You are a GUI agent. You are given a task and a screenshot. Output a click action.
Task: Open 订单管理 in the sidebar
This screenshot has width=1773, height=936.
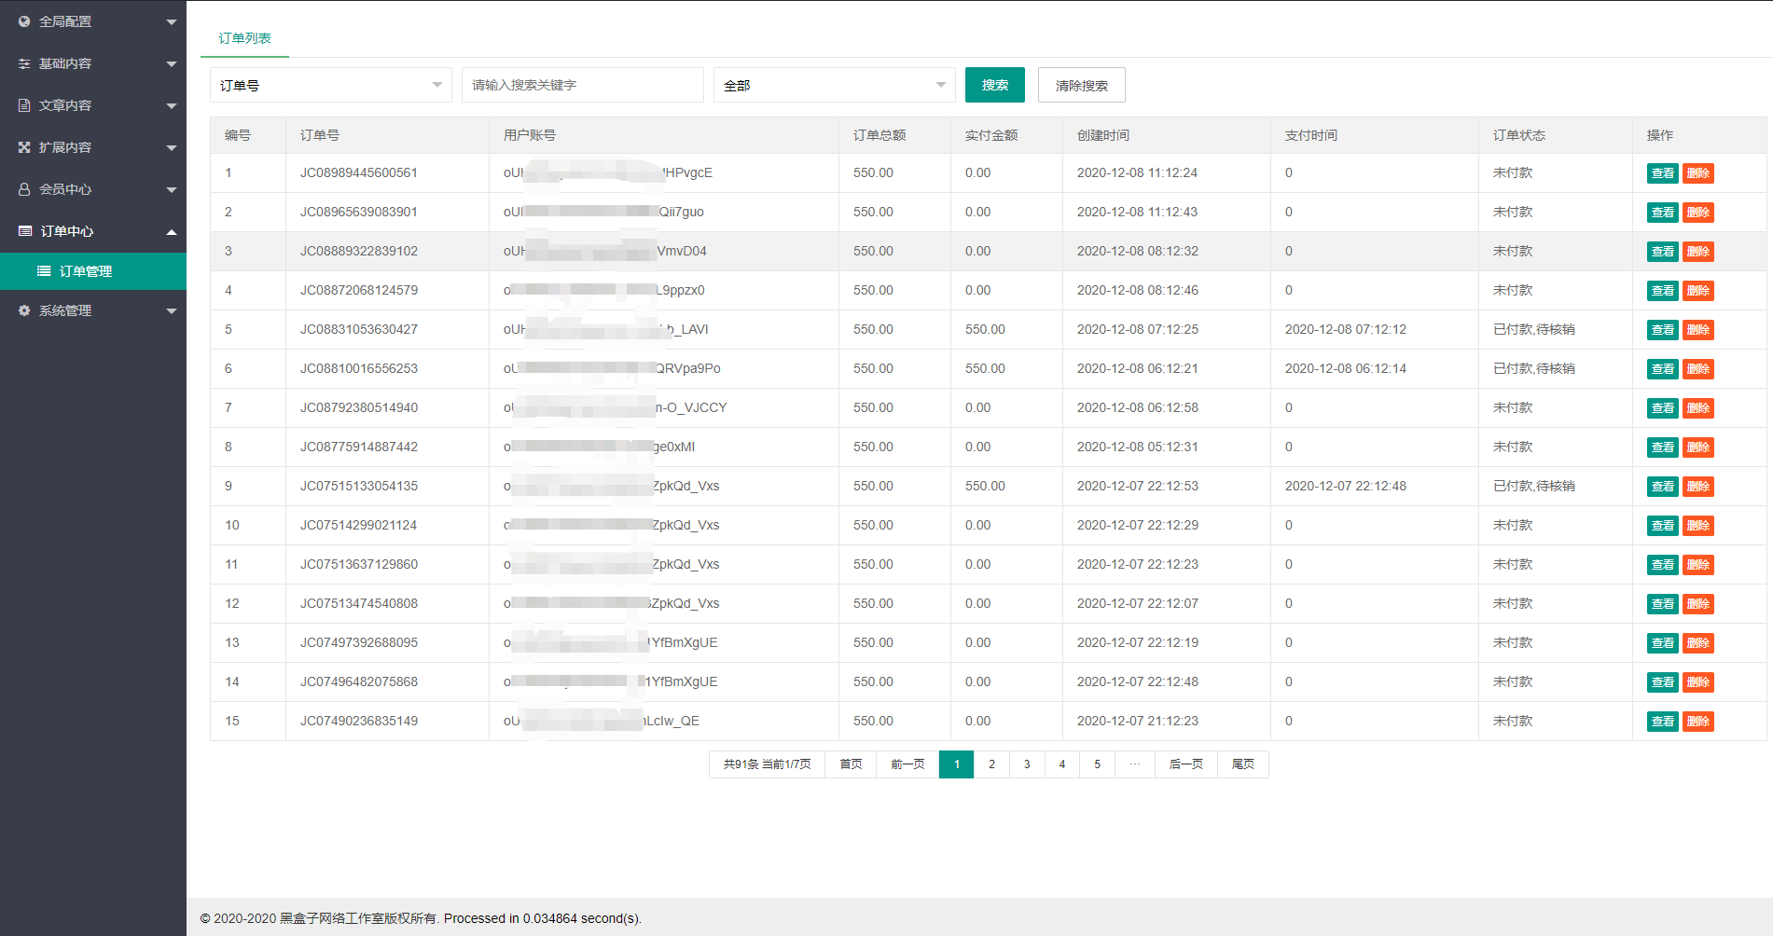pyautogui.click(x=93, y=271)
